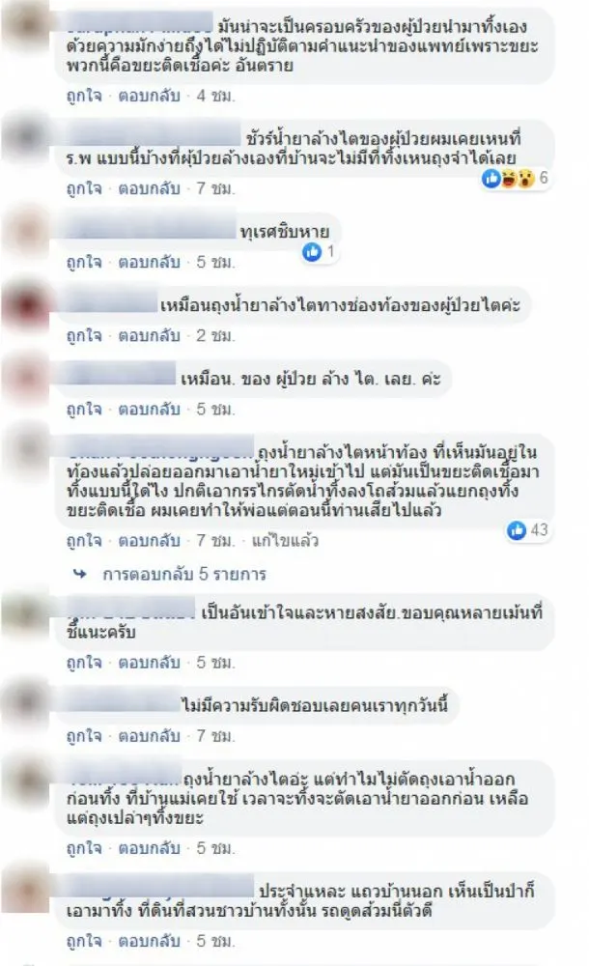Click ตอบกลับ under the 4 ชม. comment
589x966 pixels.
[149, 96]
